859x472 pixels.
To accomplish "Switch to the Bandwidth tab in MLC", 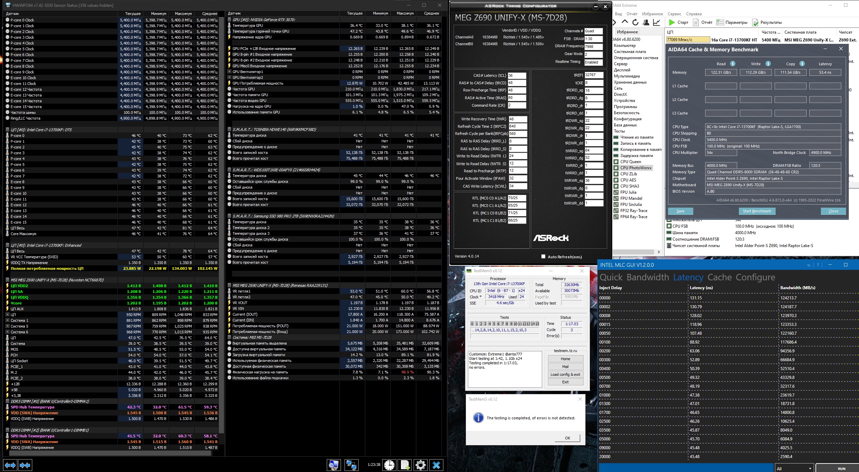I will [648, 277].
